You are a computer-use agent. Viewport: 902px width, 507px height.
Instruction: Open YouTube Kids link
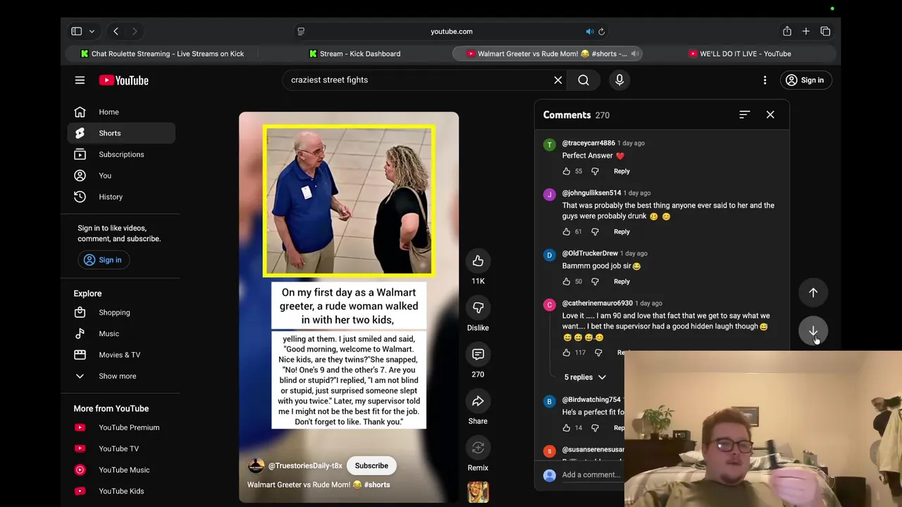click(121, 491)
